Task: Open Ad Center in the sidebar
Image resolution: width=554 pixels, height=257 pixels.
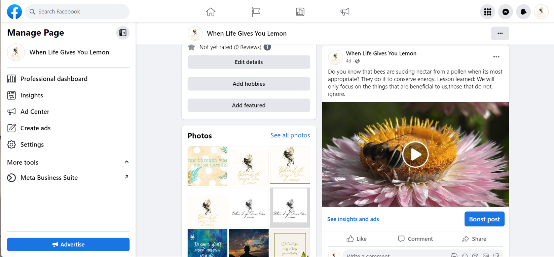Action: click(68, 112)
